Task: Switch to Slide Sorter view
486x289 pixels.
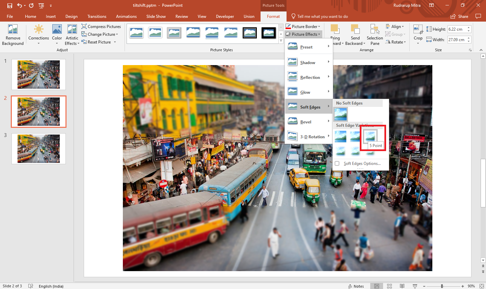Action: pyautogui.click(x=389, y=286)
